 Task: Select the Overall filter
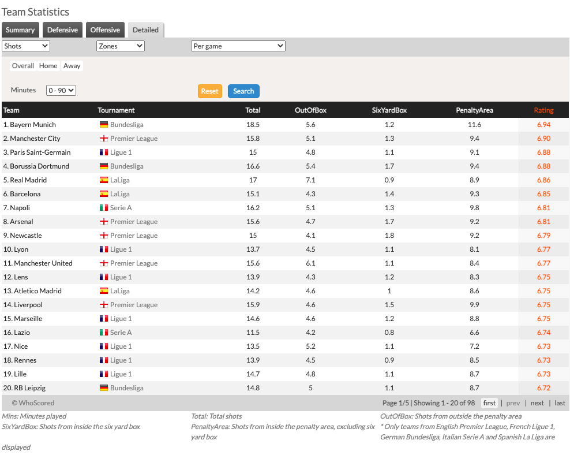click(x=23, y=66)
